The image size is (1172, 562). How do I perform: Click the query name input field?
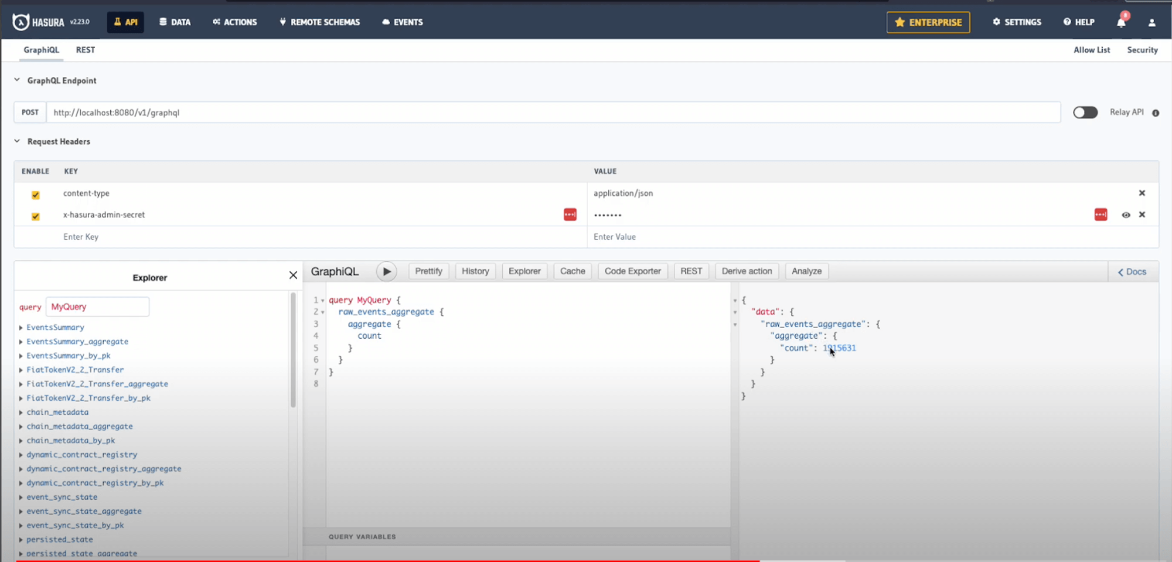pyautogui.click(x=97, y=306)
